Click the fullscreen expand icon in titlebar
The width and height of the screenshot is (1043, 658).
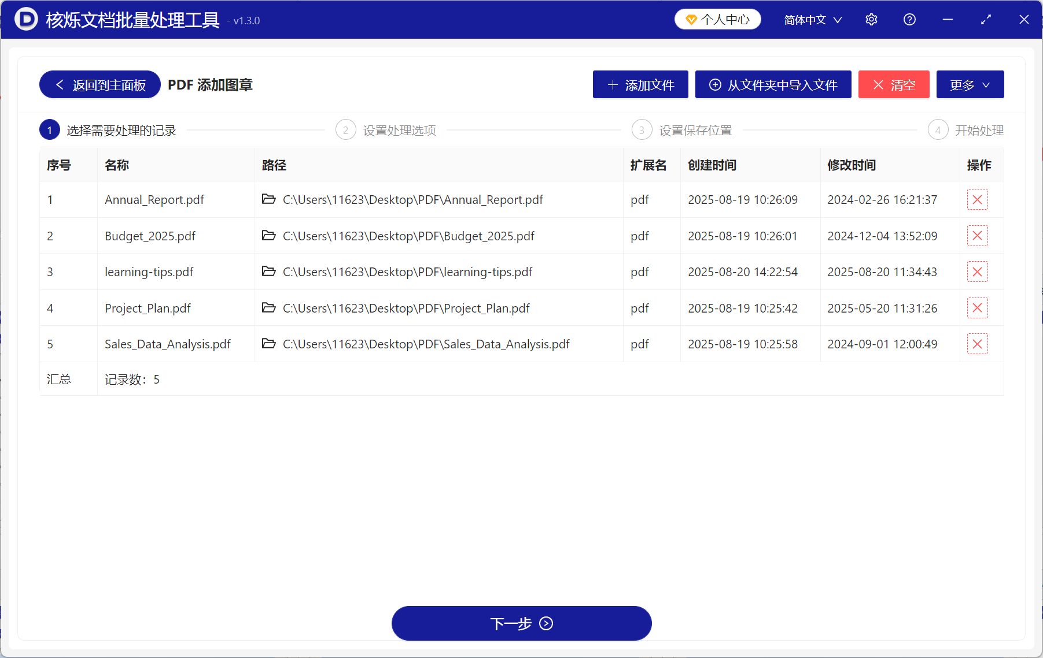tap(986, 19)
